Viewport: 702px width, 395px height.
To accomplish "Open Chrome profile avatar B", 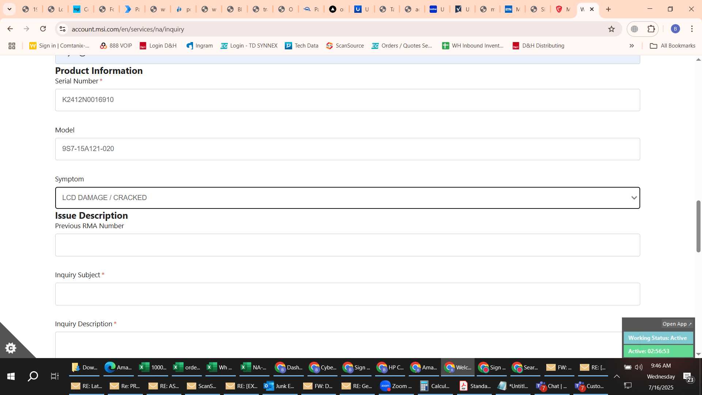I will [675, 29].
